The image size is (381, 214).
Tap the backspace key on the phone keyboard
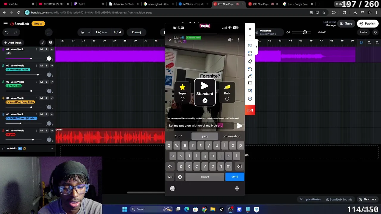[x=239, y=166]
